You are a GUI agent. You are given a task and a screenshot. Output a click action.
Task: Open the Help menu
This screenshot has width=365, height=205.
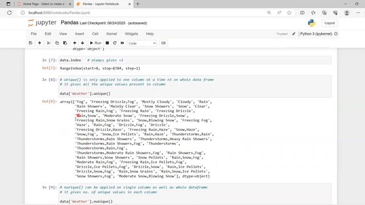149,34
